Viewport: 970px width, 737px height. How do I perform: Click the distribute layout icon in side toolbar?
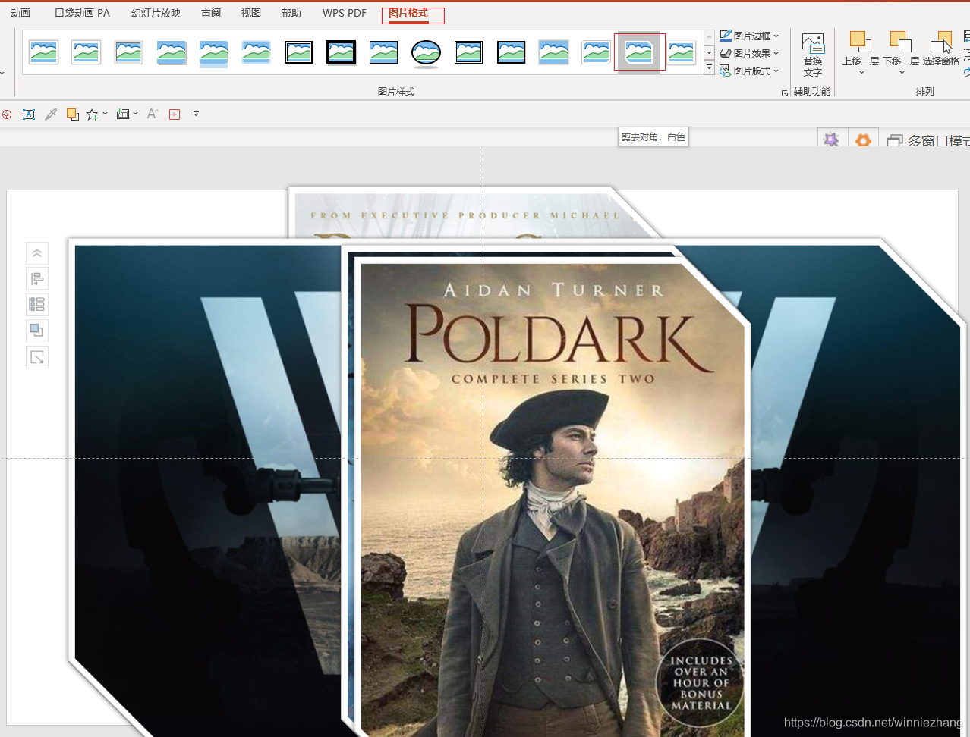[37, 305]
